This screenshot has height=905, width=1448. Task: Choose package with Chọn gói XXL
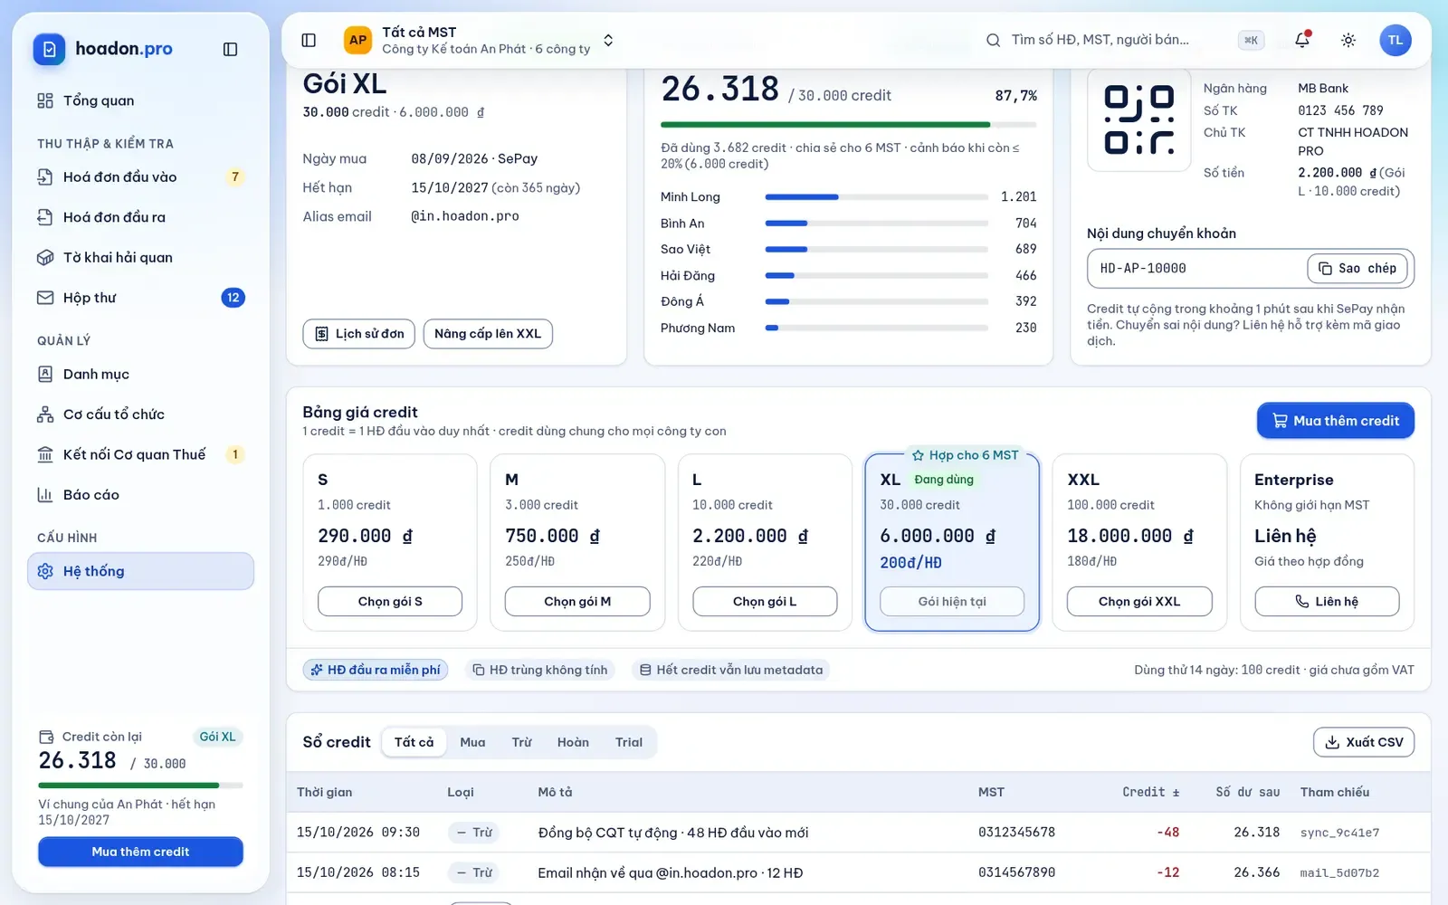click(x=1139, y=602)
